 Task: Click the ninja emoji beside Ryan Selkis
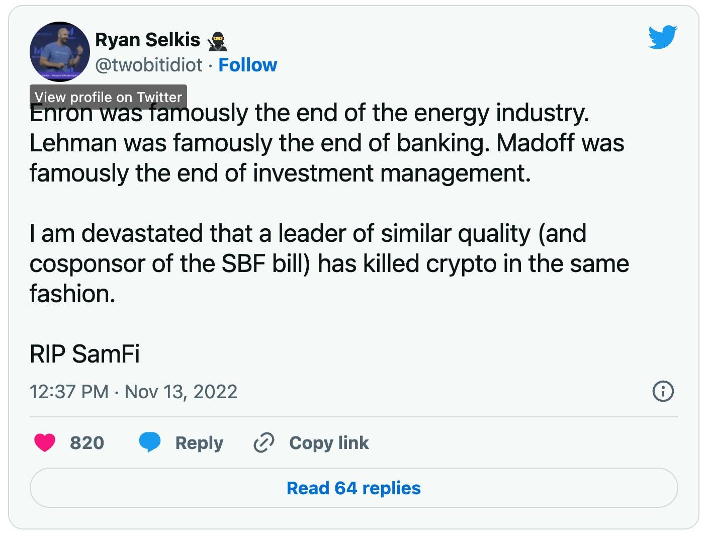click(217, 40)
